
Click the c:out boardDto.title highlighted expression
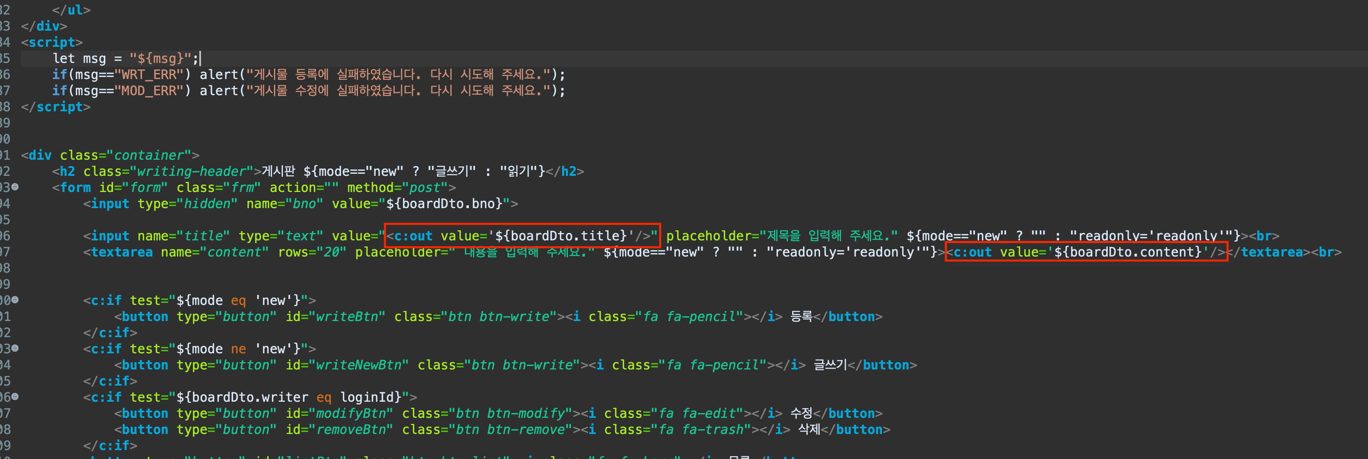[521, 236]
